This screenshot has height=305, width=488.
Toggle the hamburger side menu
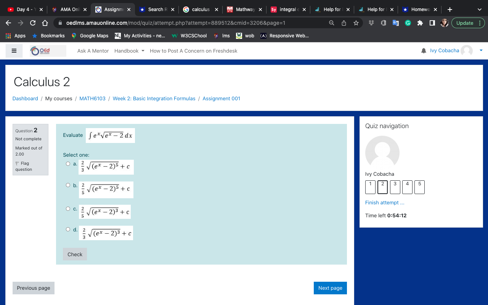[14, 51]
